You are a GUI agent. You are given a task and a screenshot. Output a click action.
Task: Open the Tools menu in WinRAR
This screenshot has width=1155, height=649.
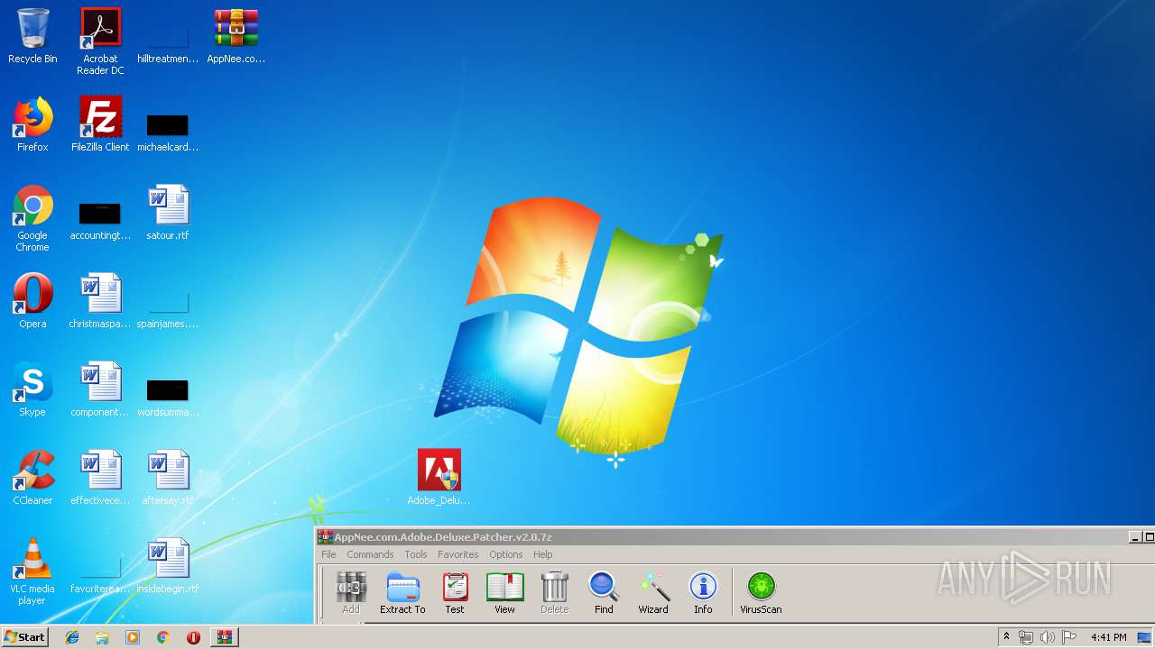416,554
